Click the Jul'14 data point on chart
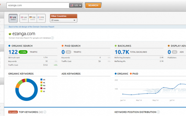Image resolution: width=186 pixels, height=116 pixels. tap(172, 89)
